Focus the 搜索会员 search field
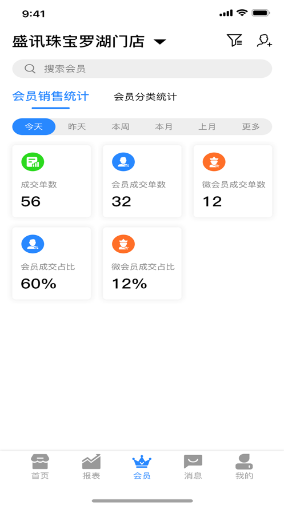The height and width of the screenshot is (505, 284). (x=142, y=69)
